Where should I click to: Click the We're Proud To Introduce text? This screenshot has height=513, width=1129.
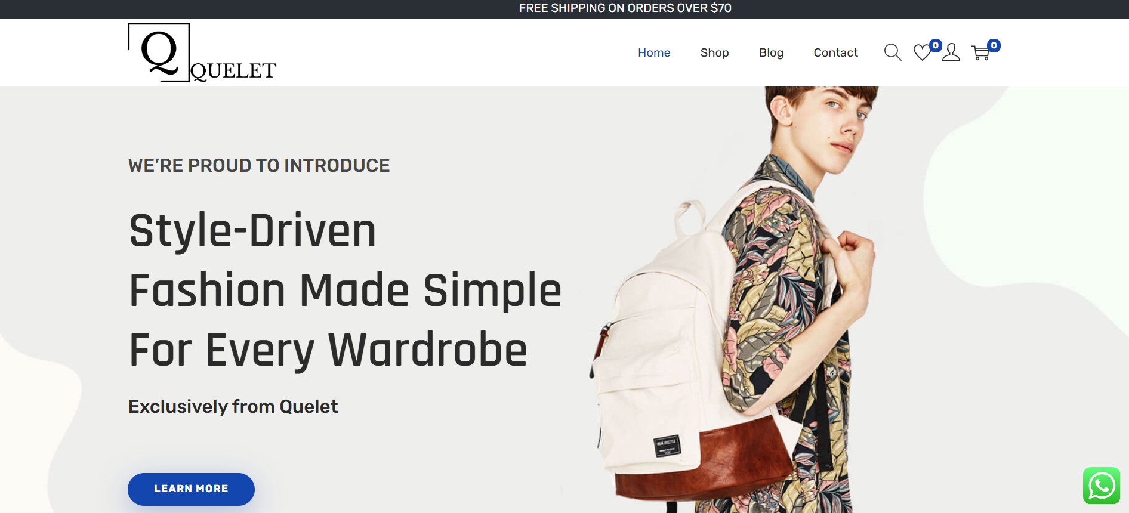coord(259,165)
